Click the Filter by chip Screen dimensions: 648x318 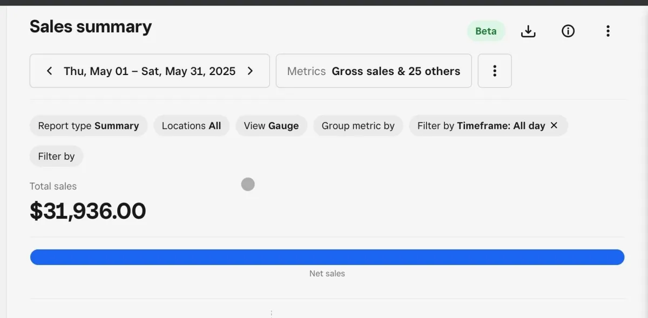[56, 157]
